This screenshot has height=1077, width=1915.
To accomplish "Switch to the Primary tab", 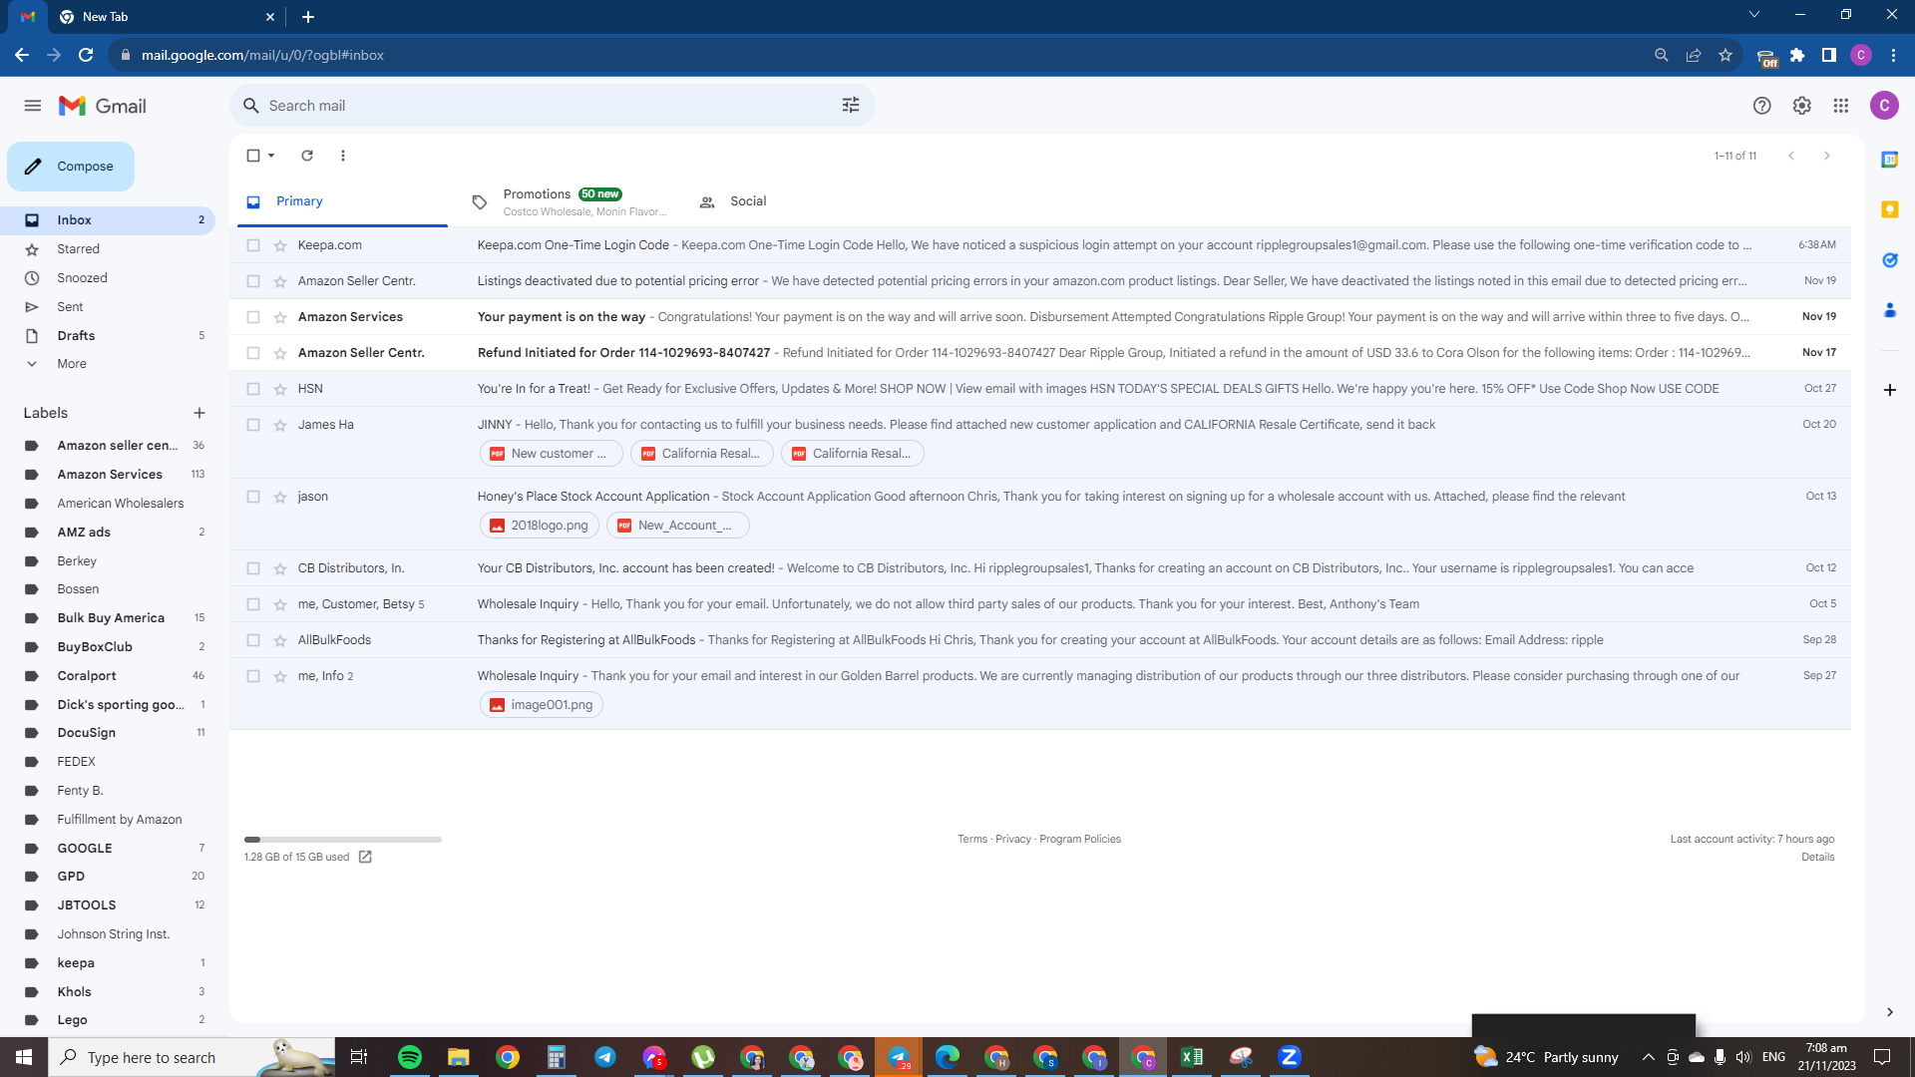I will point(342,201).
